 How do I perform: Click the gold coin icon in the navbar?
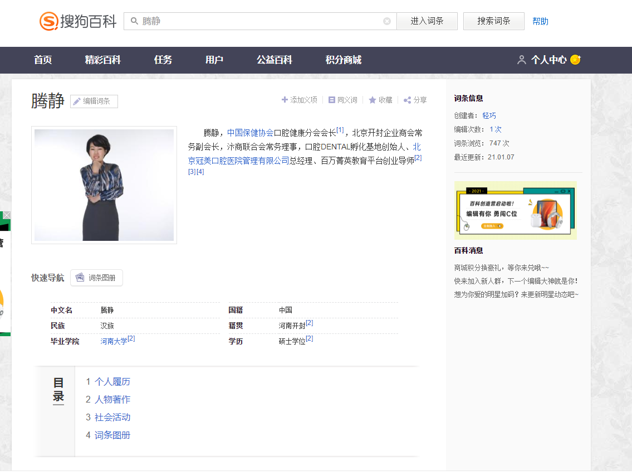point(576,59)
